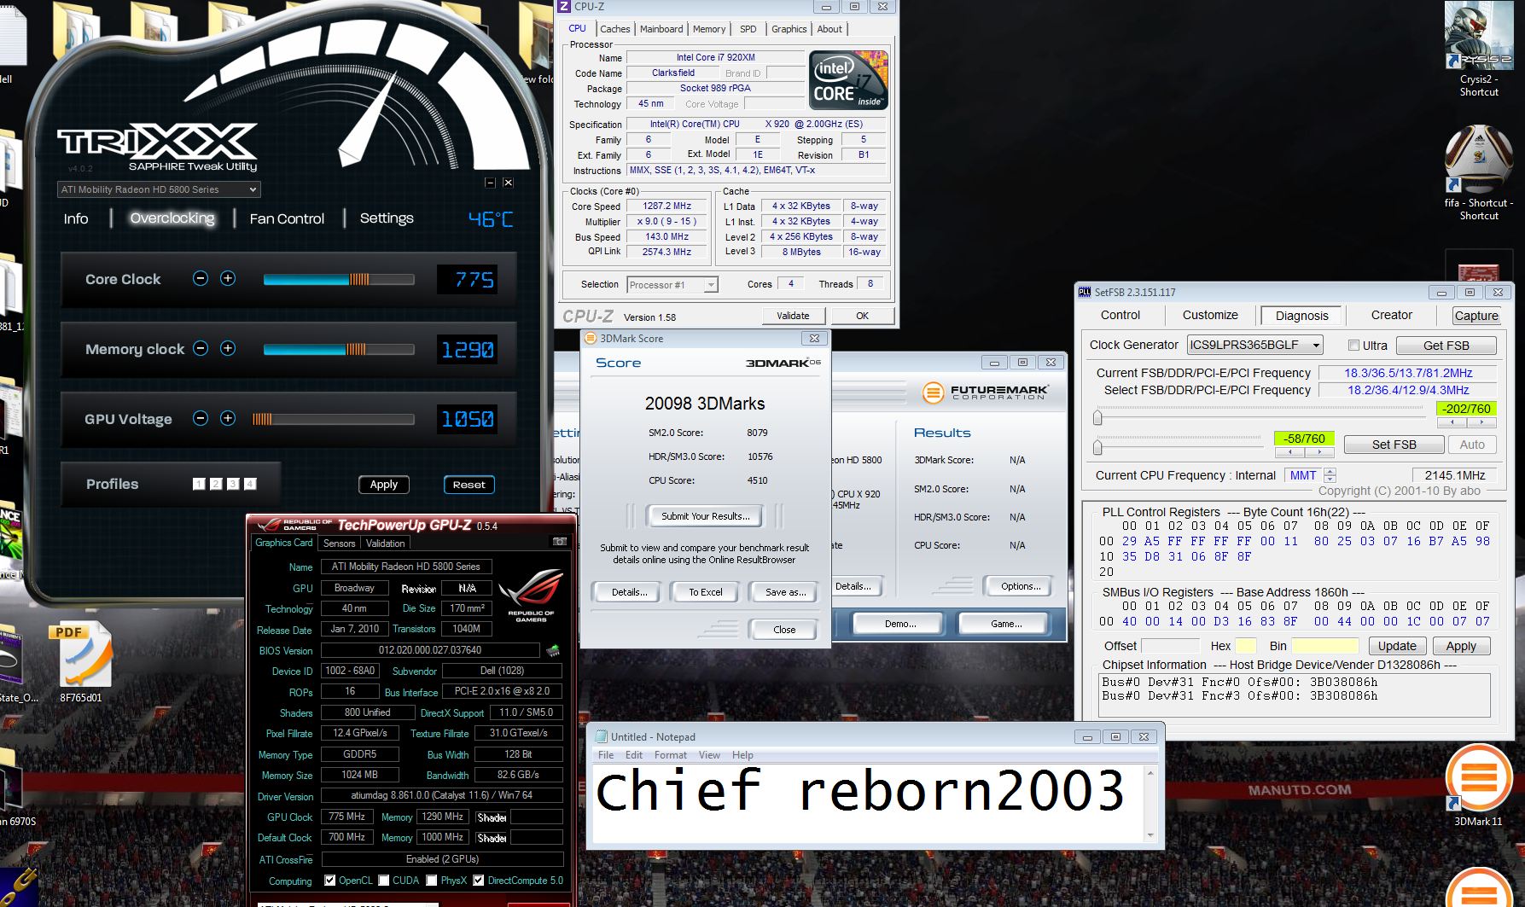Increase Core Clock with the plus icon
Screen dimensions: 1525x907
(228, 278)
